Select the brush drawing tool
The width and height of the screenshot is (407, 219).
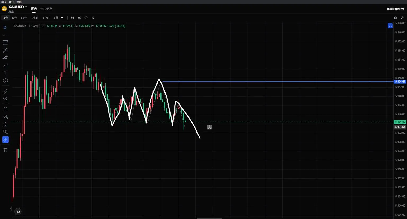pos(5,65)
